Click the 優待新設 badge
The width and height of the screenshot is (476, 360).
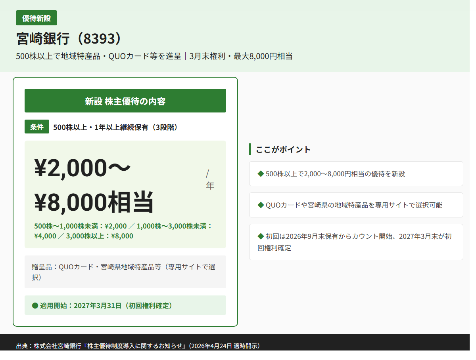pos(36,18)
